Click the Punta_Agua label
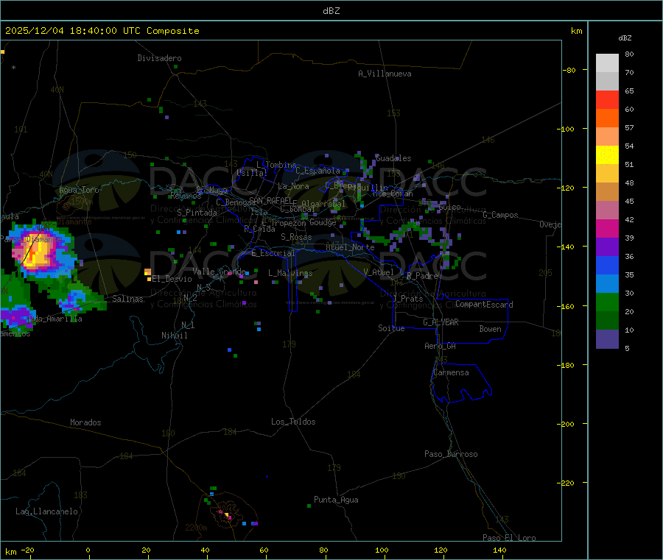Image resolution: width=663 pixels, height=560 pixels. (x=336, y=500)
